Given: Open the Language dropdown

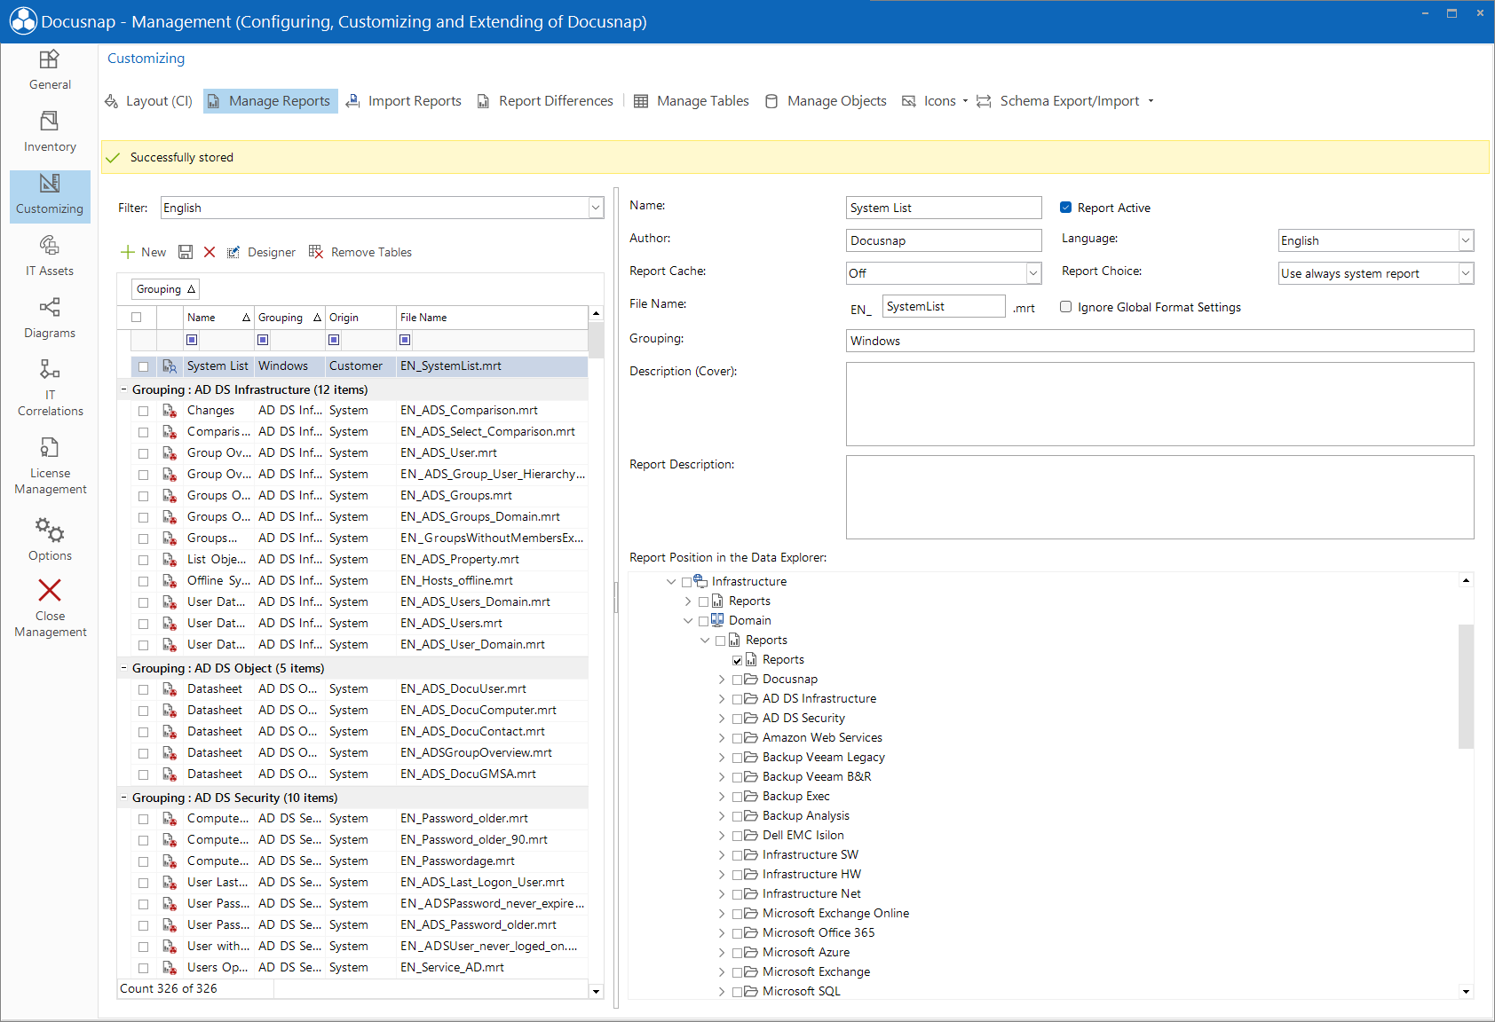Looking at the screenshot, I should coord(1466,240).
